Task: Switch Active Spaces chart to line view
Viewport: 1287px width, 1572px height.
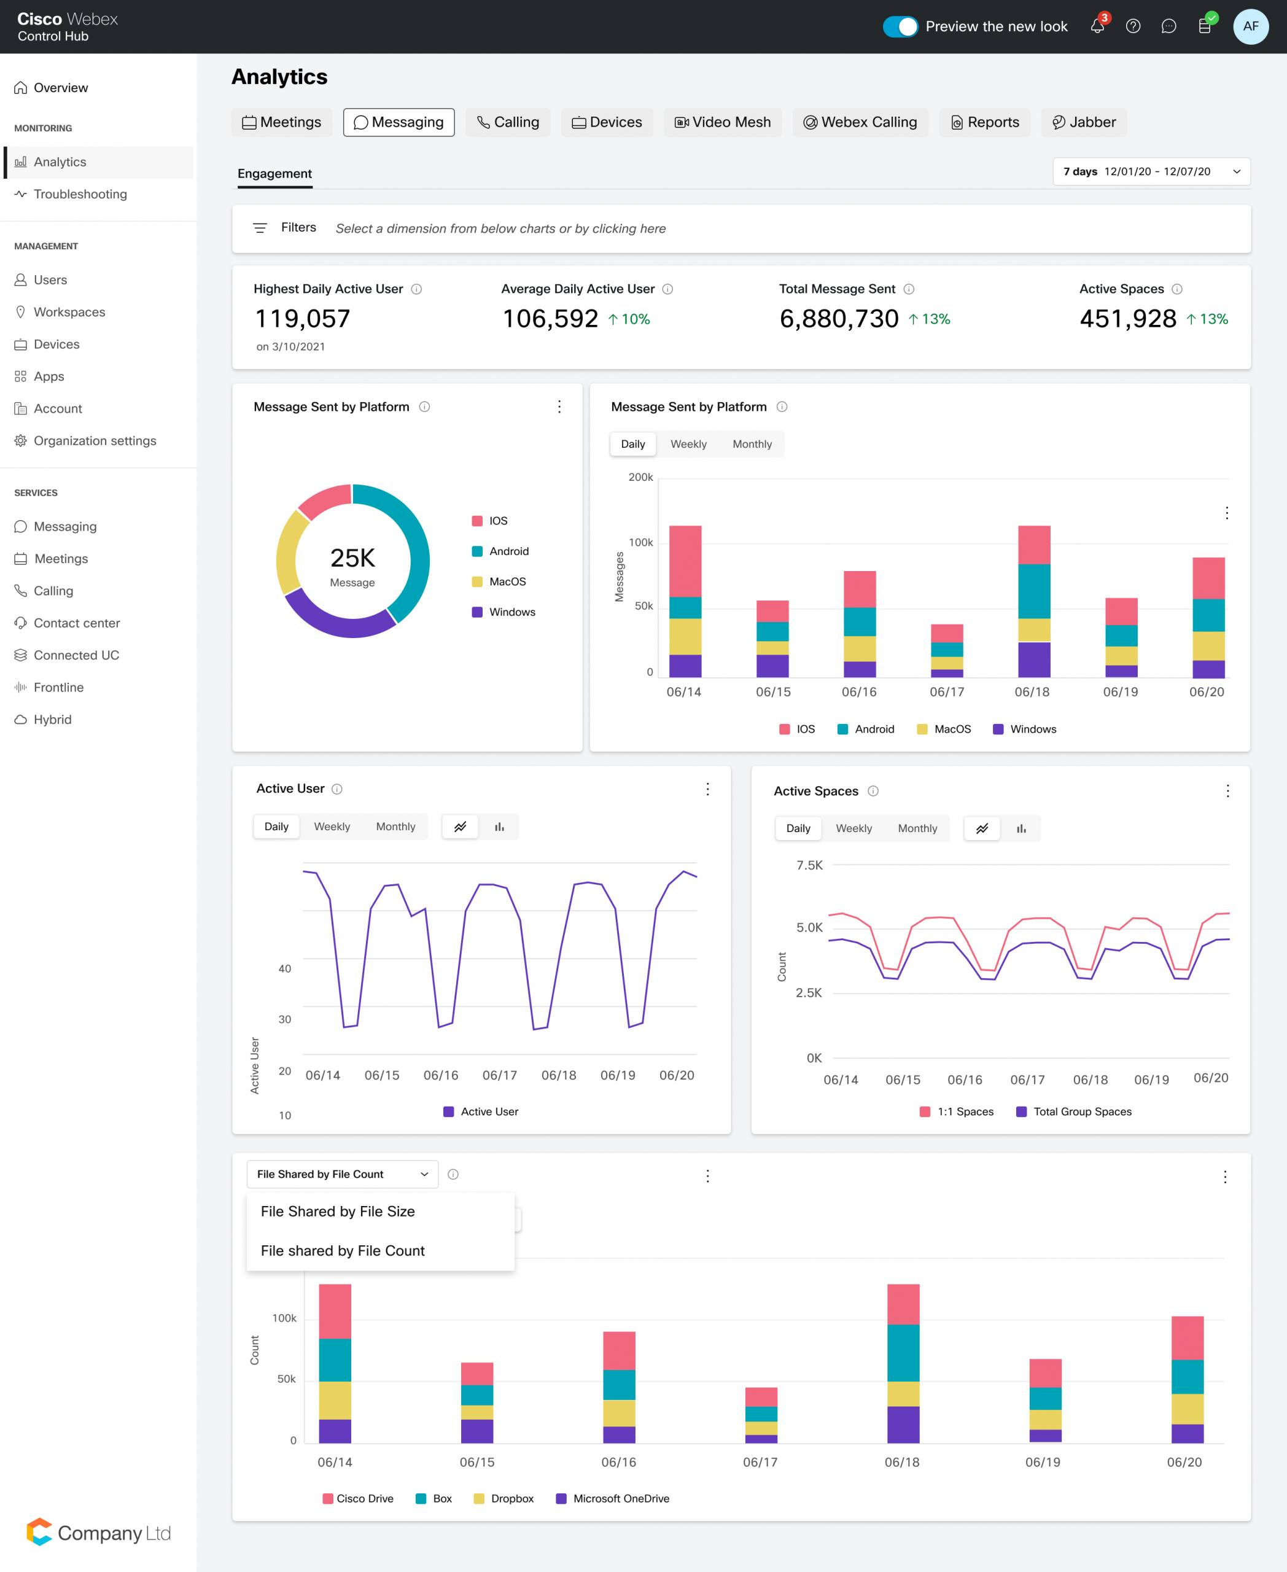Action: (982, 828)
